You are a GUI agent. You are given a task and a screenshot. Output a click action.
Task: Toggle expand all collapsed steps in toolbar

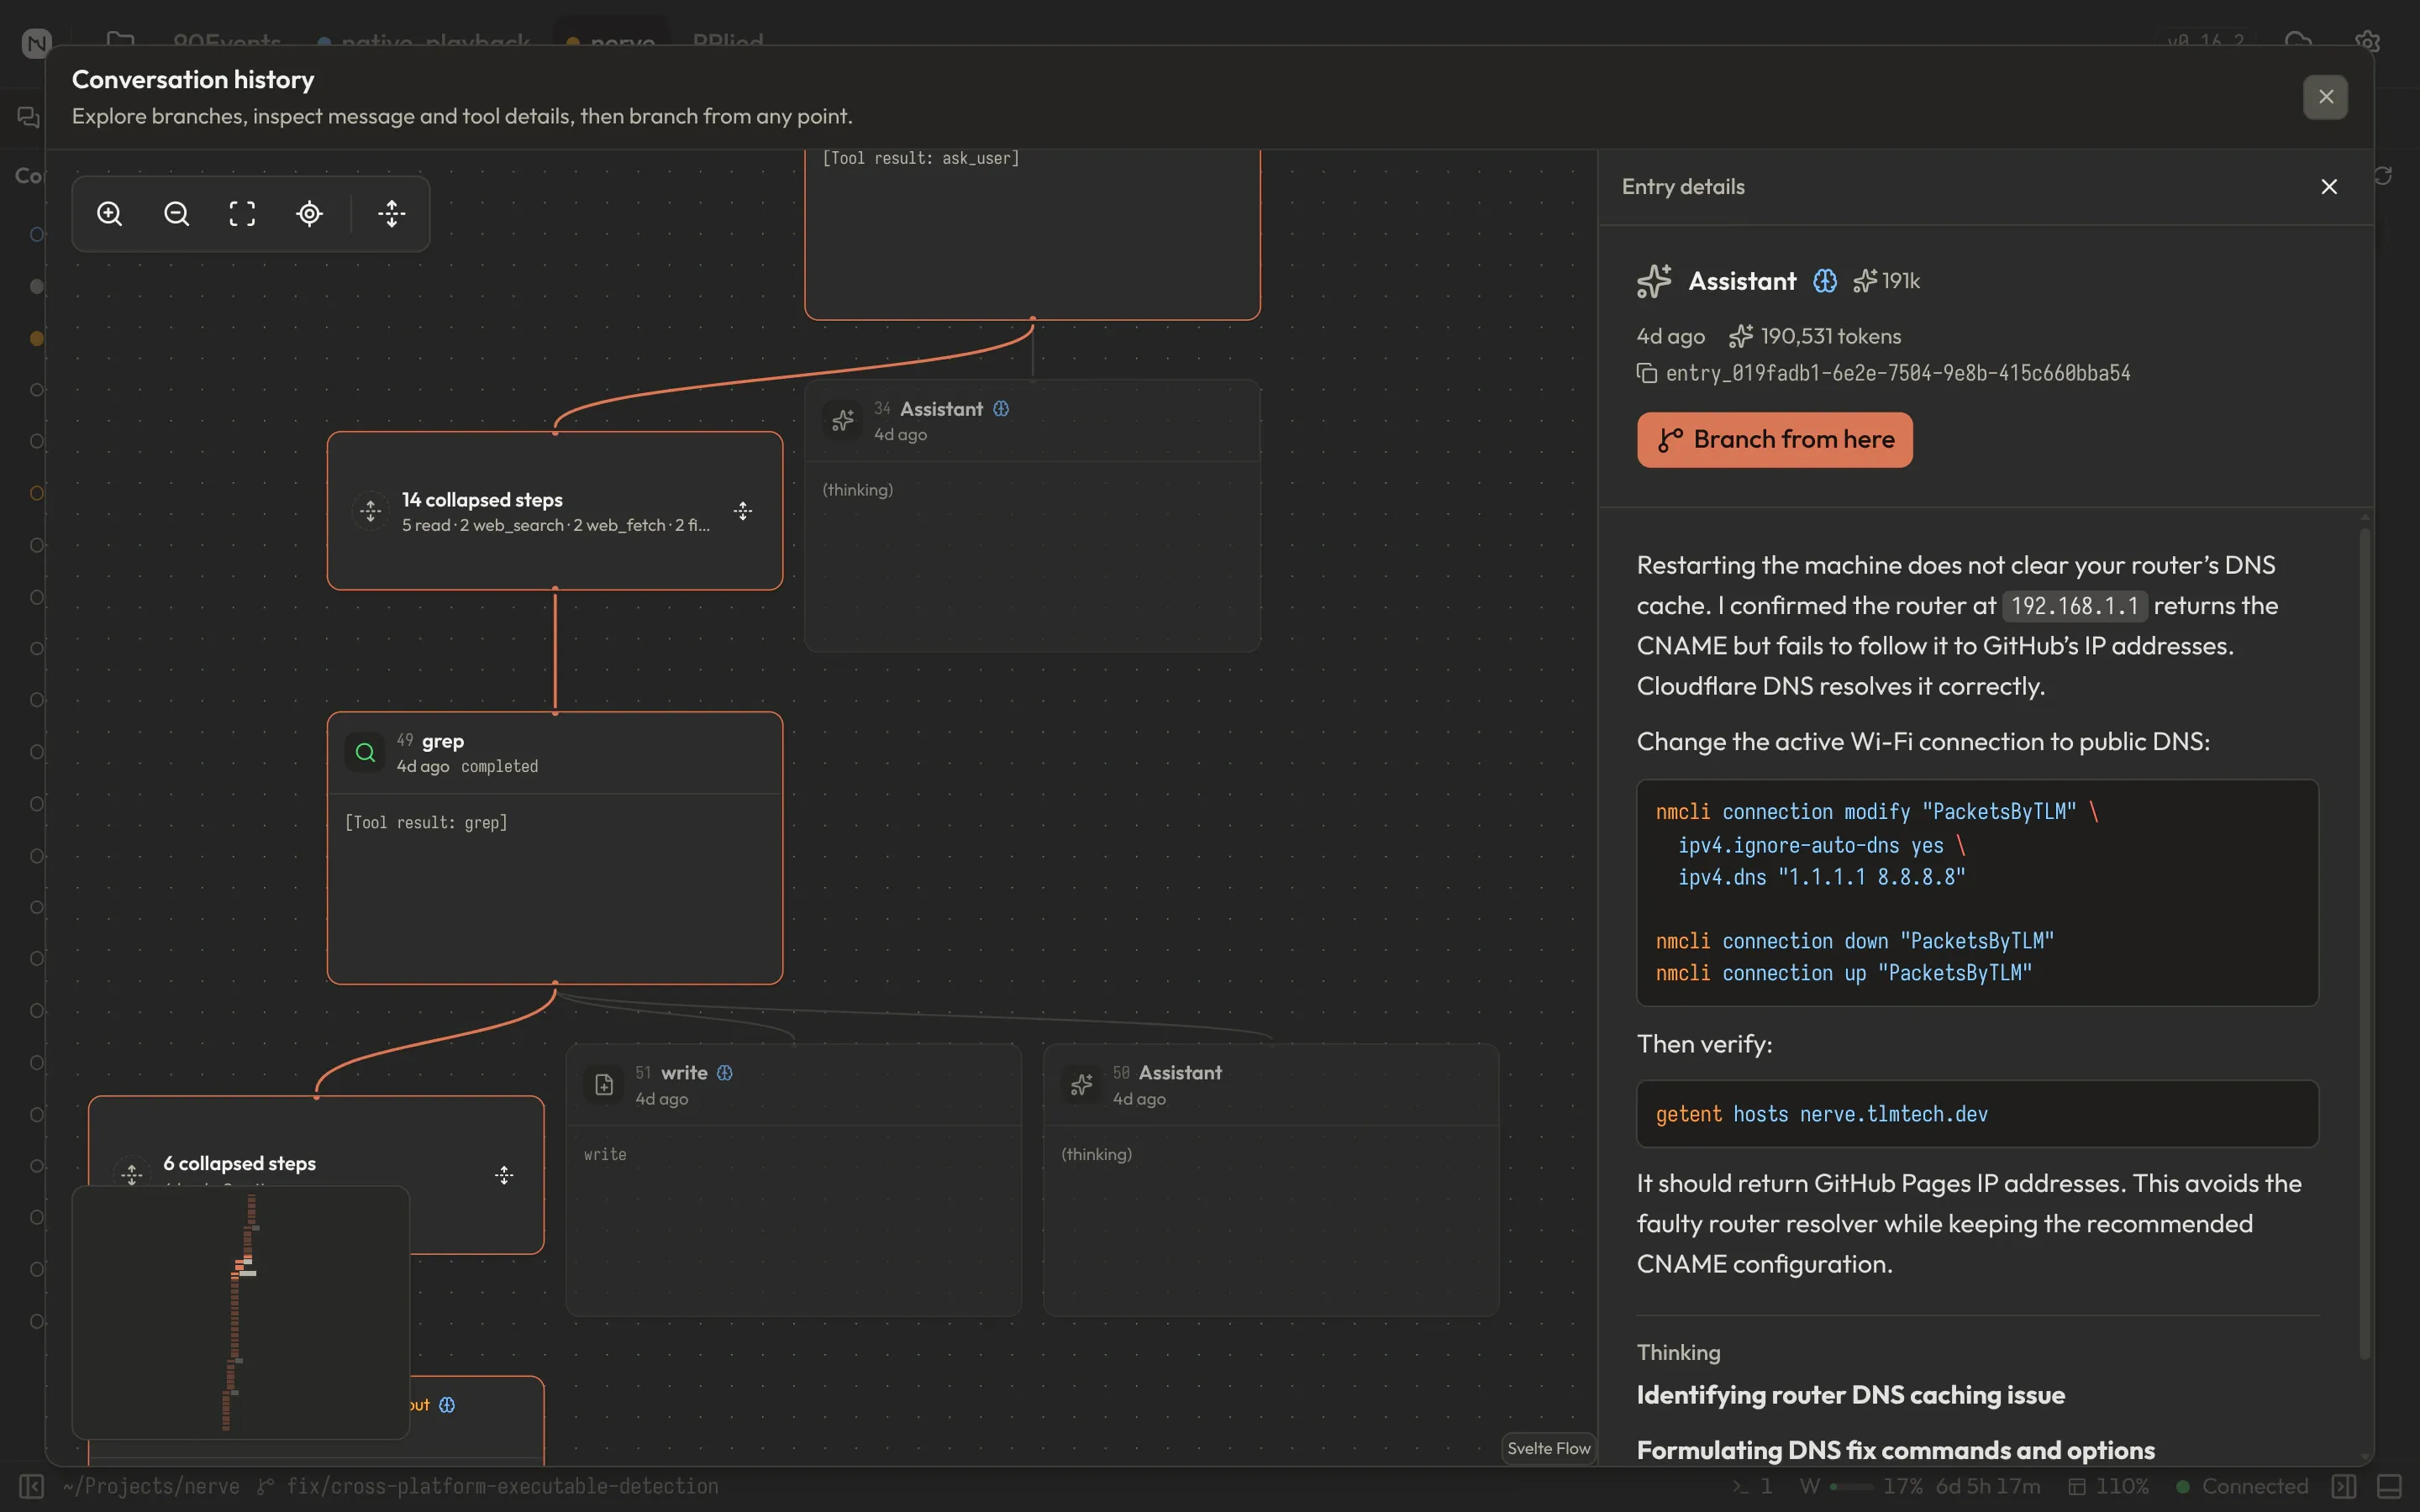(392, 214)
